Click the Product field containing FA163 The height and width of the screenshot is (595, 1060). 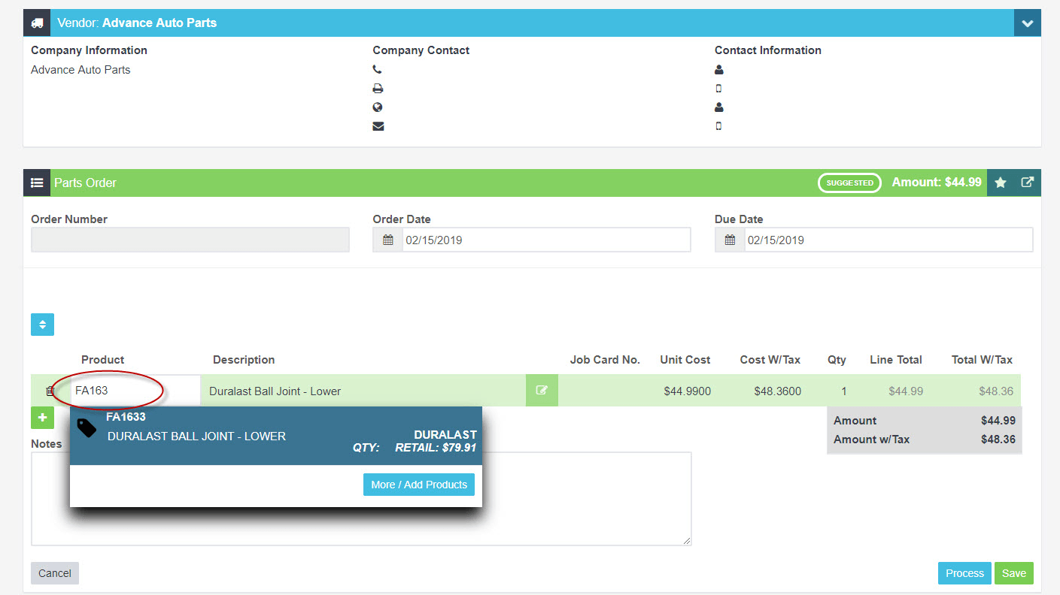click(x=135, y=391)
